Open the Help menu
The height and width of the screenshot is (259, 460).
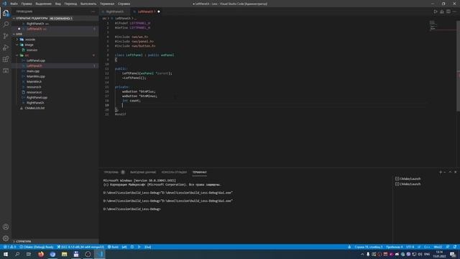point(124,4)
